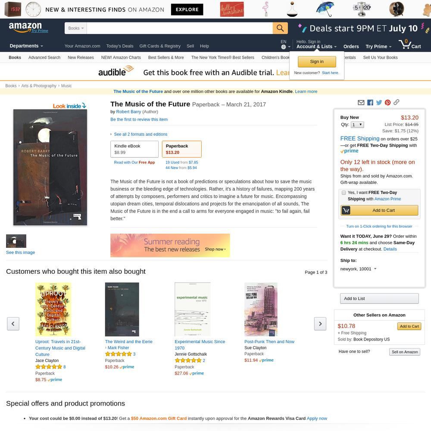The height and width of the screenshot is (431, 431).
Task: Open the Robert Barry author link
Action: pyautogui.click(x=128, y=112)
